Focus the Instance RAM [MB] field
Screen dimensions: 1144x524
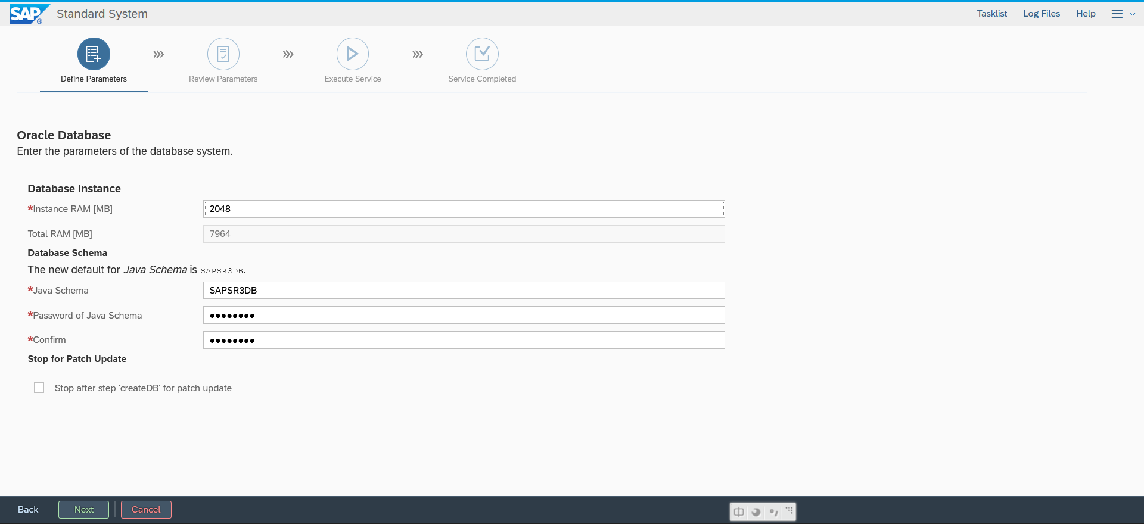pos(464,209)
